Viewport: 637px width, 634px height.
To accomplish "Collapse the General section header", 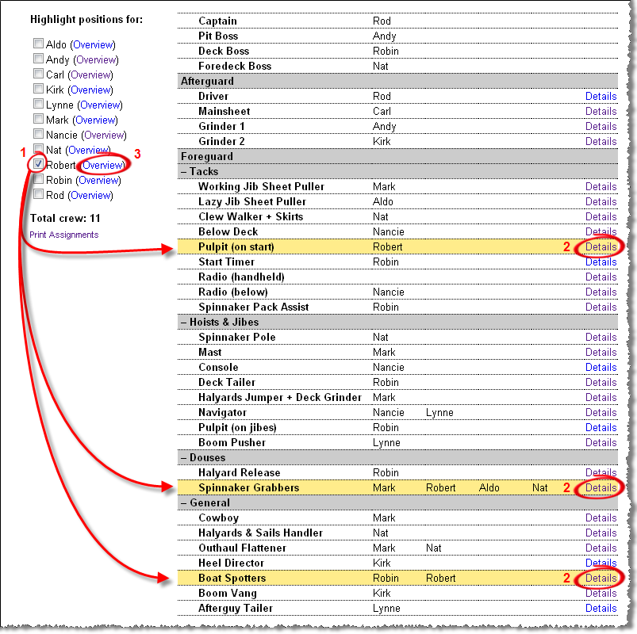I will pos(205,502).
